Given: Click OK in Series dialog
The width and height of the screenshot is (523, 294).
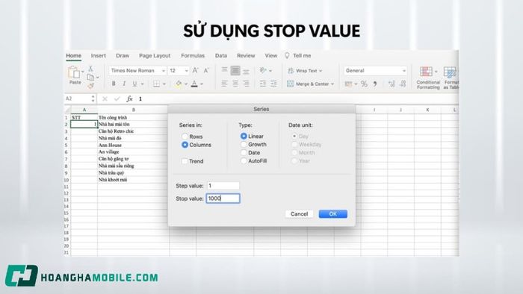Looking at the screenshot, I should point(333,213).
